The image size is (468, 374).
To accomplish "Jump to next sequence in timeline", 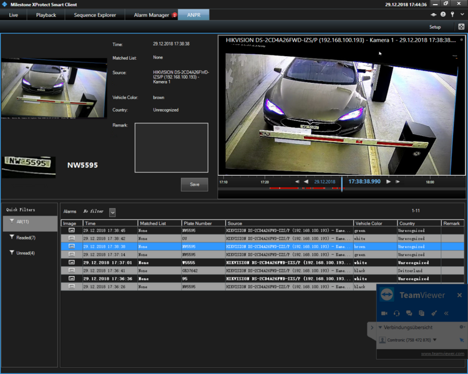I will point(397,181).
